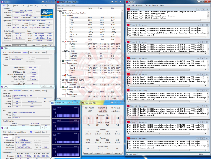Click the DRAM Frequency value 1064.2 MHz

click(x=33, y=67)
